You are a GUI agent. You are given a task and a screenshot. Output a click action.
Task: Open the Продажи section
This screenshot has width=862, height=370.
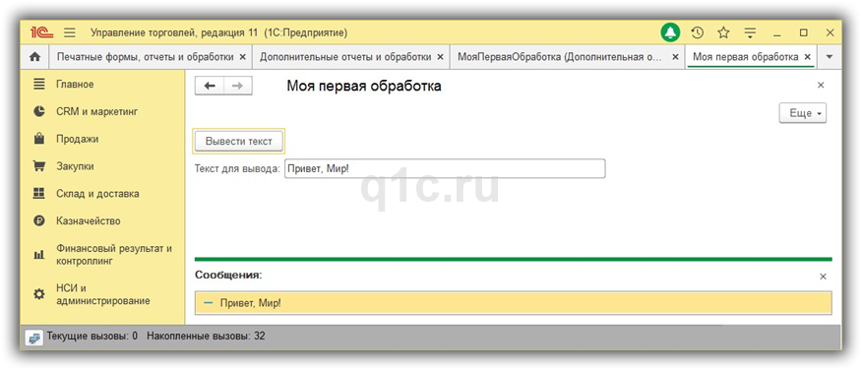pos(78,139)
